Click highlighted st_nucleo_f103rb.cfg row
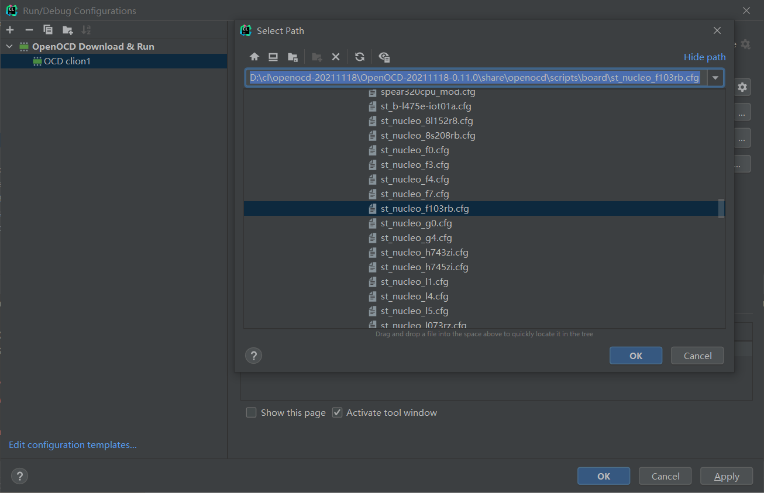Viewport: 764px width, 493px height. click(481, 209)
